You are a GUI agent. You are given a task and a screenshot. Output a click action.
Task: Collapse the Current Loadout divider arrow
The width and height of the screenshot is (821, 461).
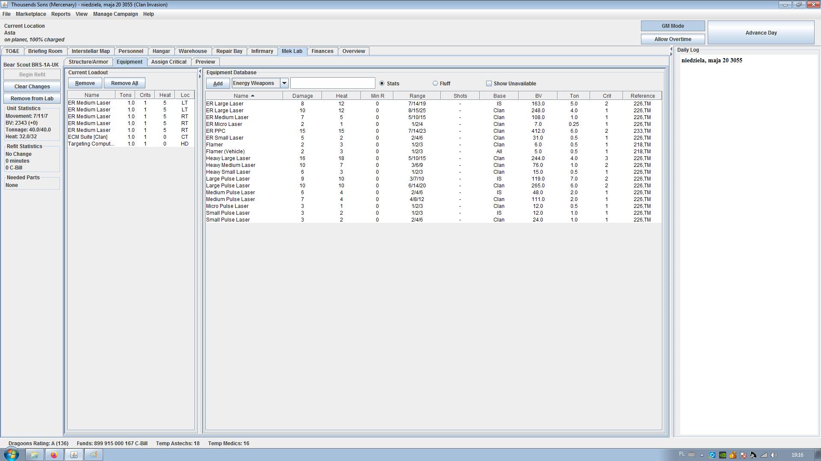coord(200,72)
